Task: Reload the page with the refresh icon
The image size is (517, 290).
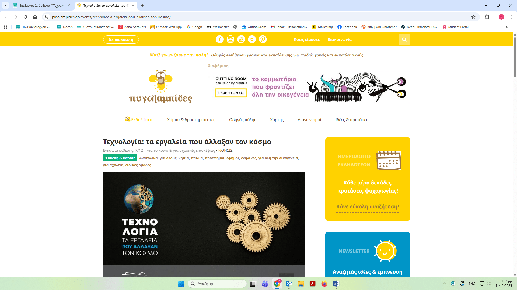Action: tap(25, 17)
